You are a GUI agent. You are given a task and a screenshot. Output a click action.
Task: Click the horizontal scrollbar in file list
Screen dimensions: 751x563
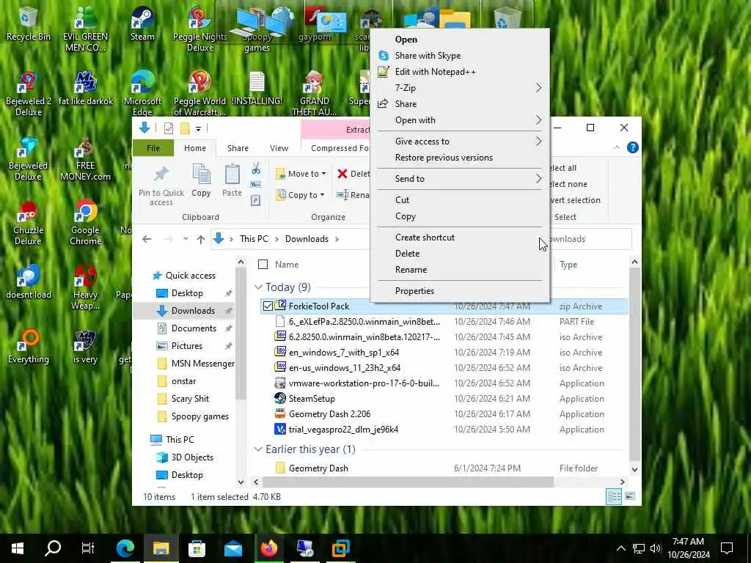point(408,482)
